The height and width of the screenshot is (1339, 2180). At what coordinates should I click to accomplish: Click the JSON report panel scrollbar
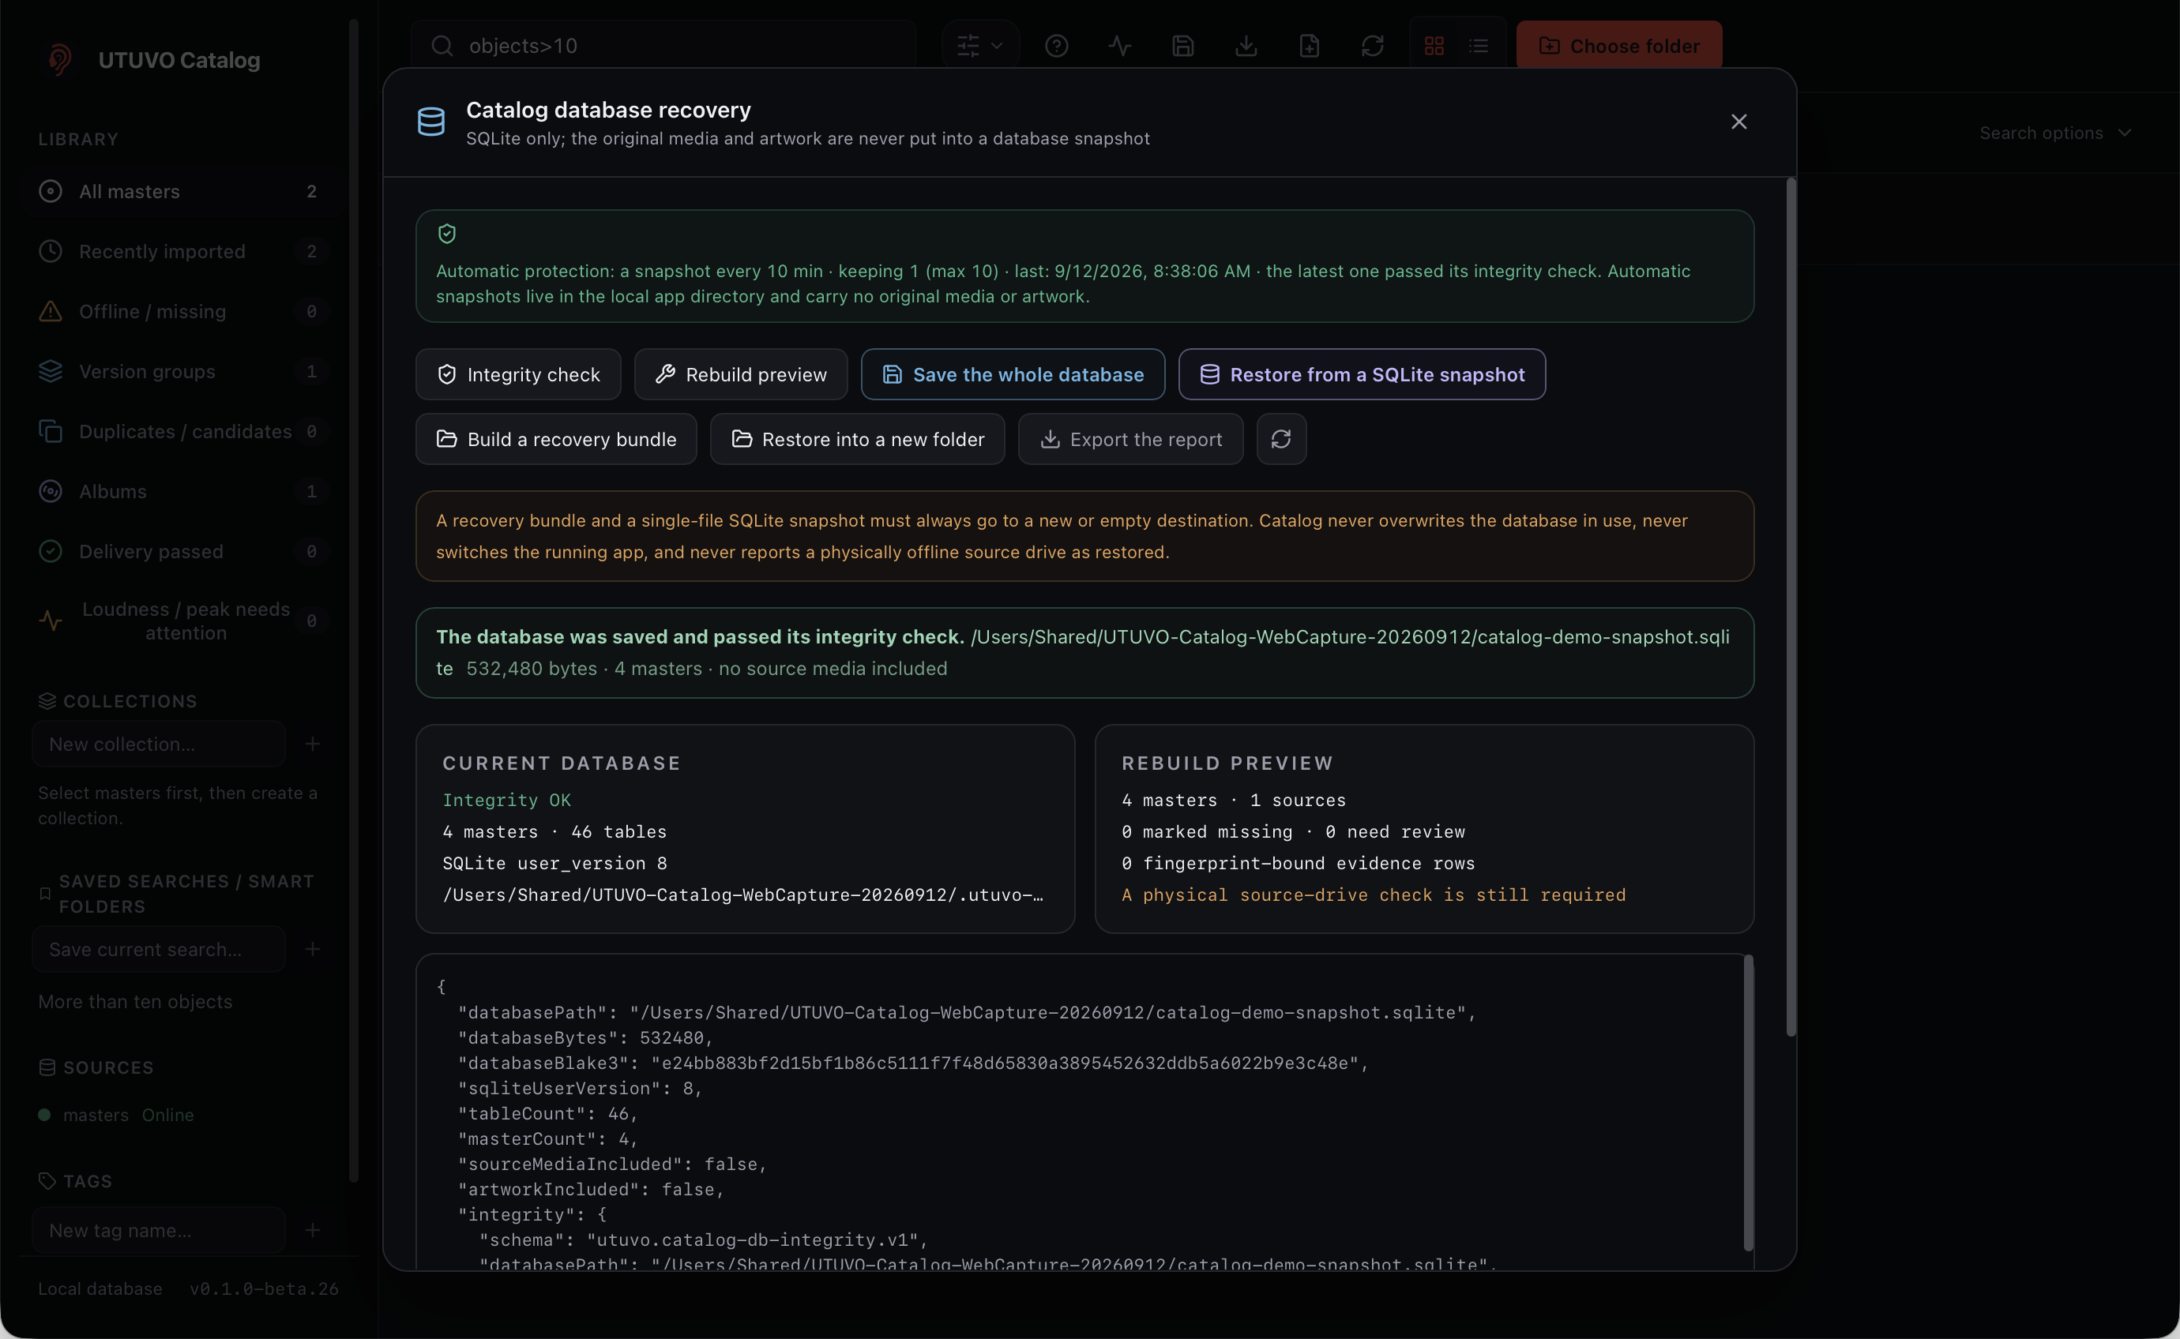coord(1748,1103)
